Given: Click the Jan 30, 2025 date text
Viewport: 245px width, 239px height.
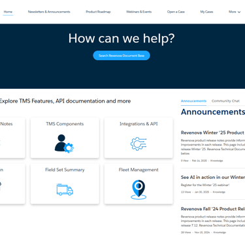Looking at the screenshot, I should (202, 192).
